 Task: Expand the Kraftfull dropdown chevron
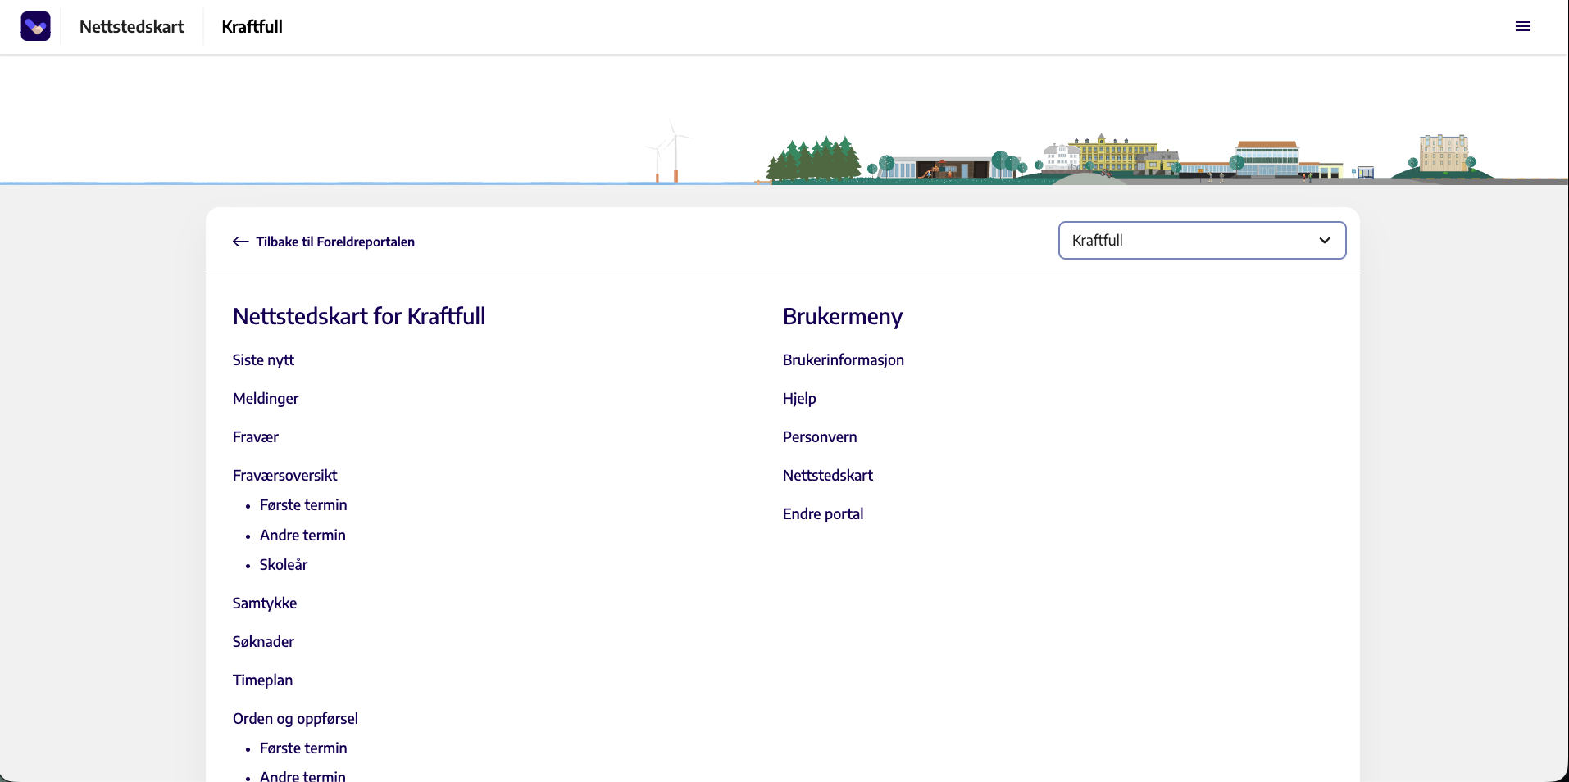point(1325,241)
